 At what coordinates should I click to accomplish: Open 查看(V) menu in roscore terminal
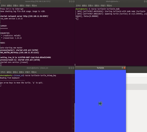click(16, 6)
